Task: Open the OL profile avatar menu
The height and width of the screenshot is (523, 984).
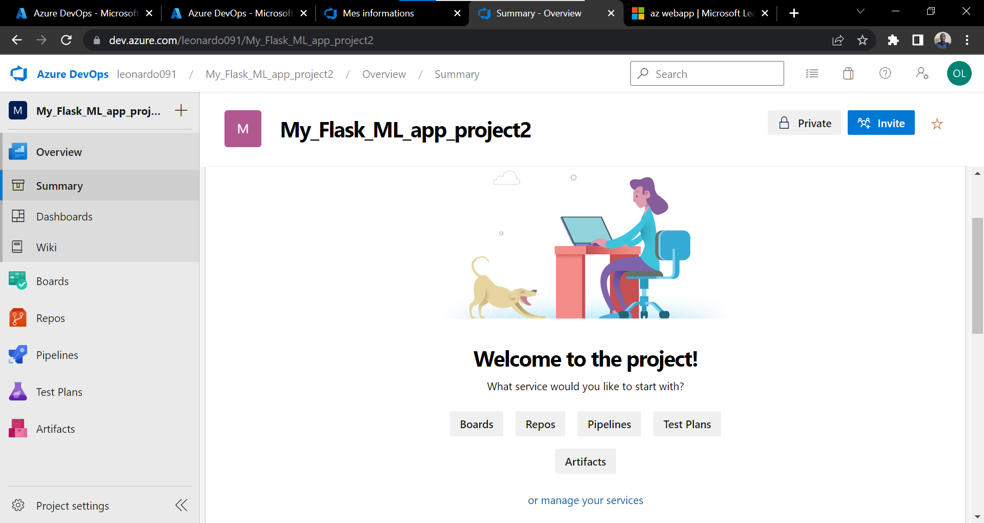Action: click(959, 73)
